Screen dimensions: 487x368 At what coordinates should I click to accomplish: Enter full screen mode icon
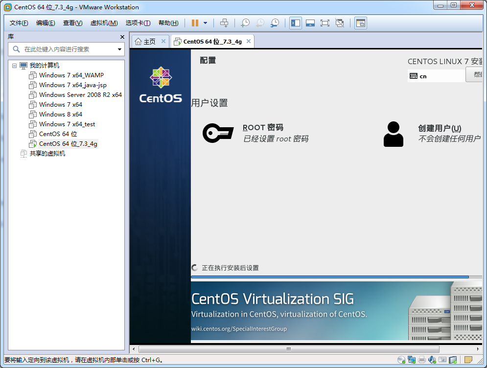pos(325,23)
